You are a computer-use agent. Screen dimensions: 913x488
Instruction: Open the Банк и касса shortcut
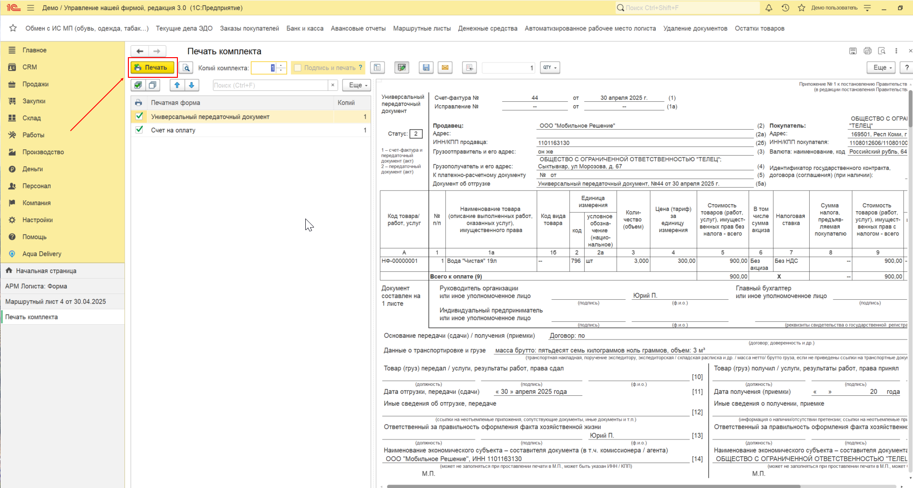[305, 28]
